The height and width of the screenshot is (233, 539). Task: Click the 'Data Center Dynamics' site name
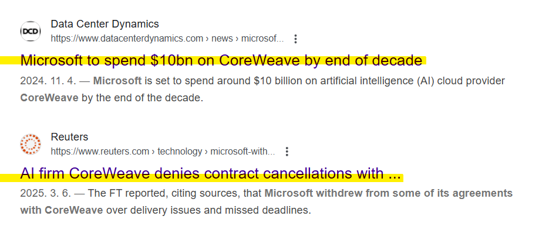pyautogui.click(x=105, y=24)
